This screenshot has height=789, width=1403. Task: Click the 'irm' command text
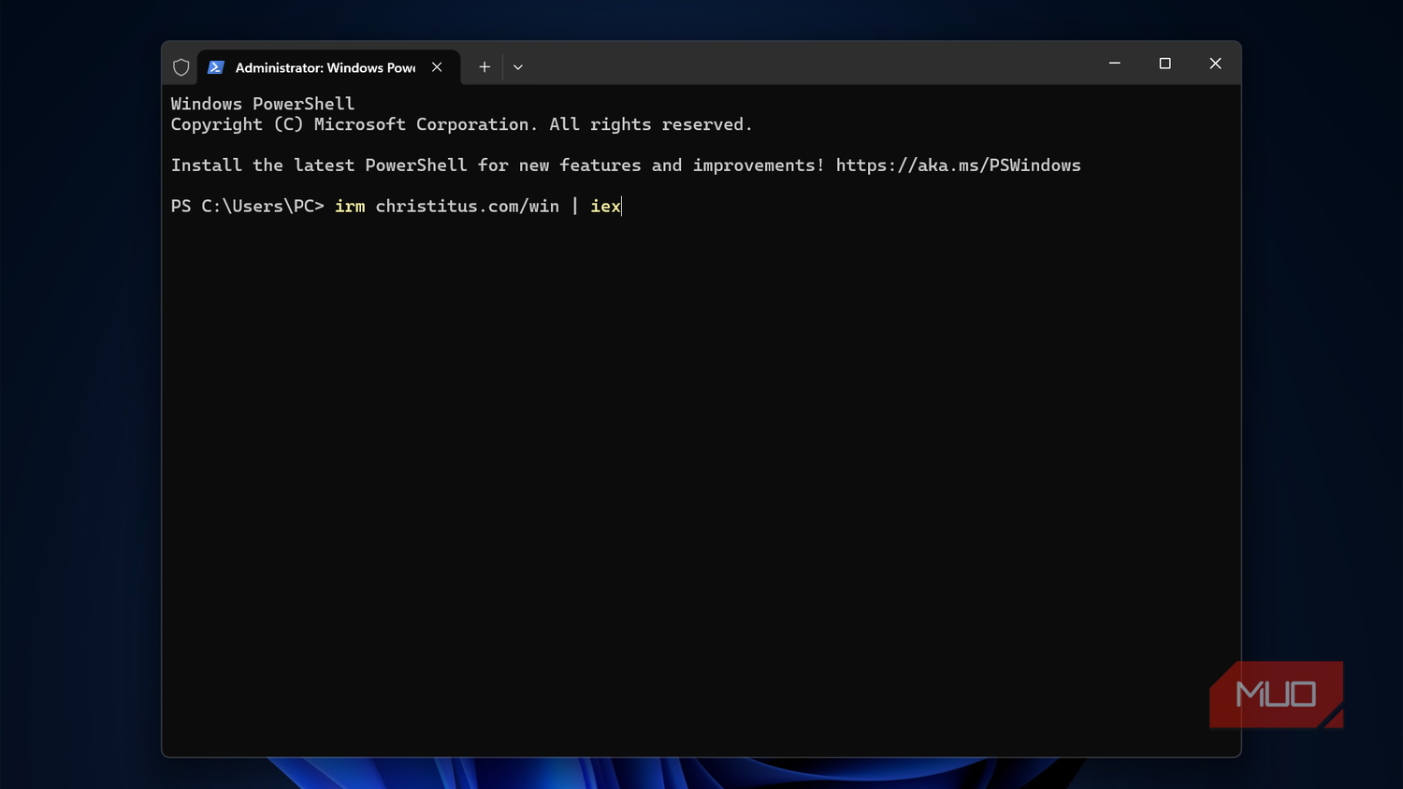point(350,207)
